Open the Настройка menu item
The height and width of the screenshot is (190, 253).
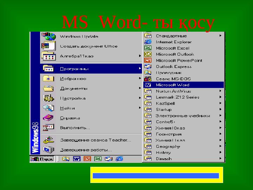[91, 98]
